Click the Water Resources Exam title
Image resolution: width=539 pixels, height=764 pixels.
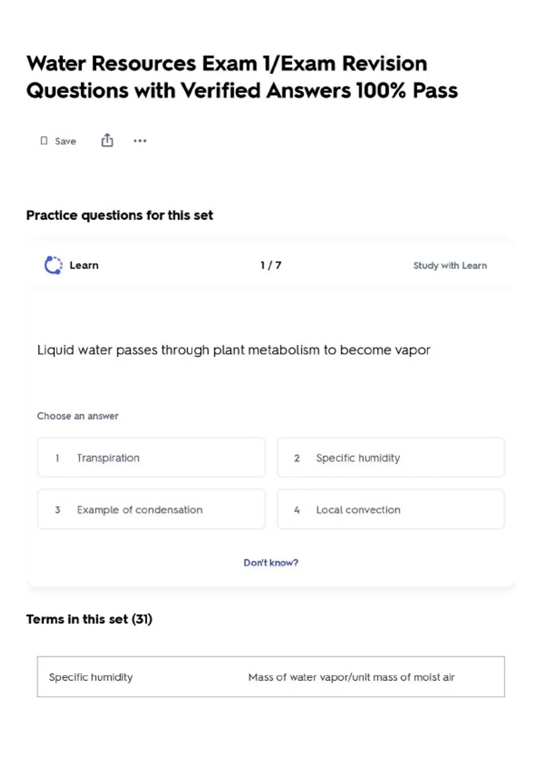tap(242, 77)
